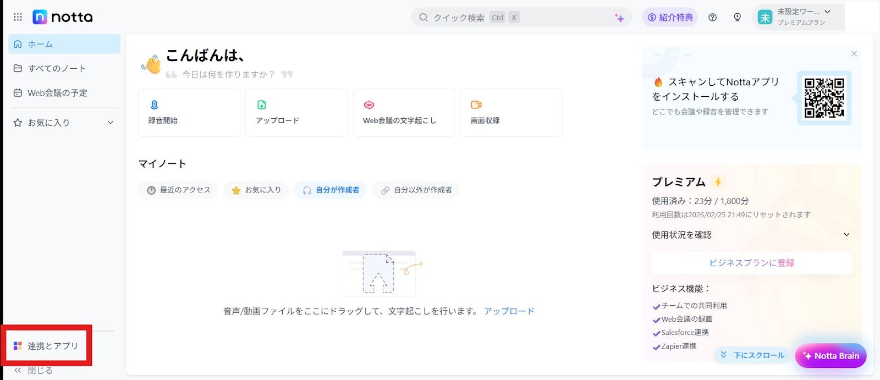Click チームでの共同利用 feature text
This screenshot has height=380, width=880.
click(694, 306)
